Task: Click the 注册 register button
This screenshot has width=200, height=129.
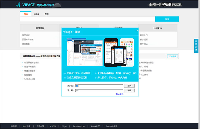Action: click(129, 90)
